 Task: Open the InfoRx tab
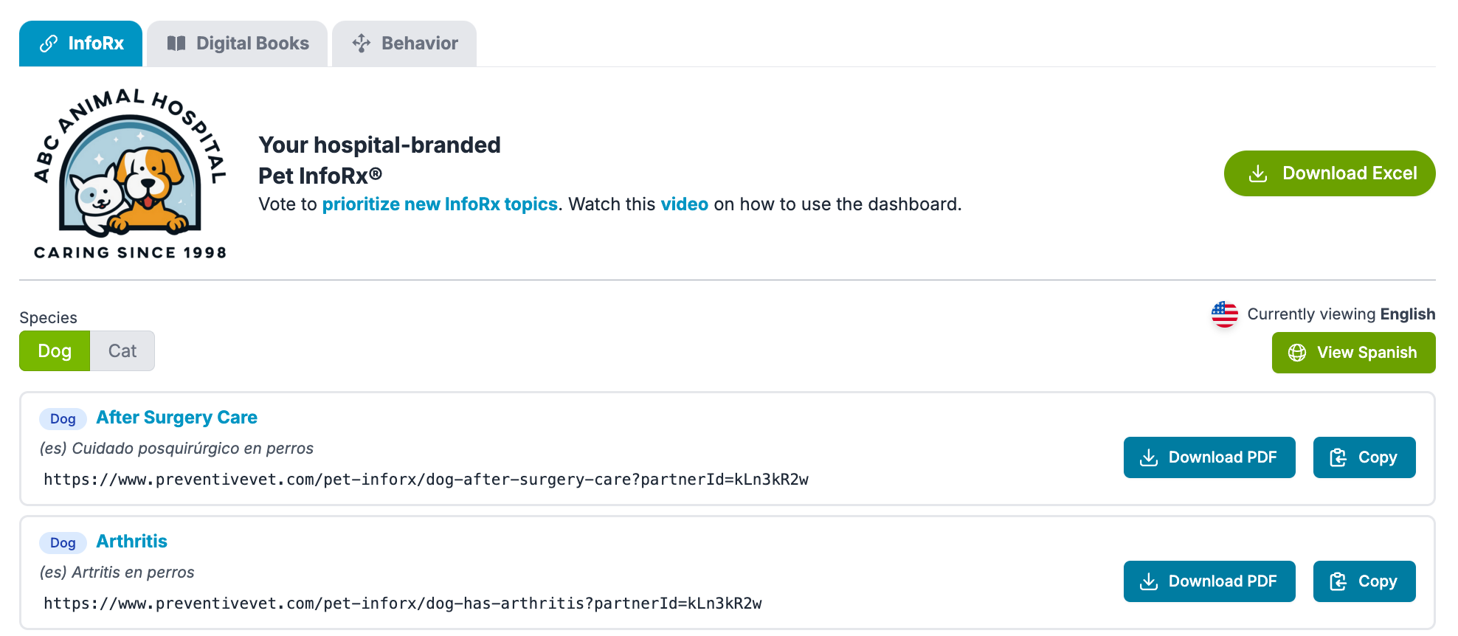tap(81, 44)
